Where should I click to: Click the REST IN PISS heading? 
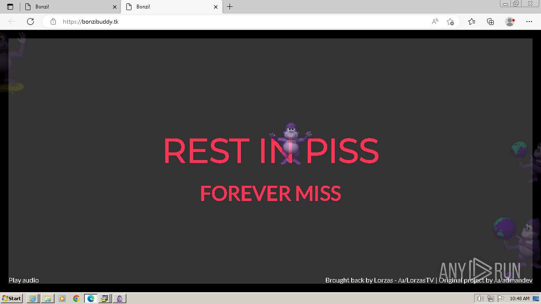coord(271,151)
